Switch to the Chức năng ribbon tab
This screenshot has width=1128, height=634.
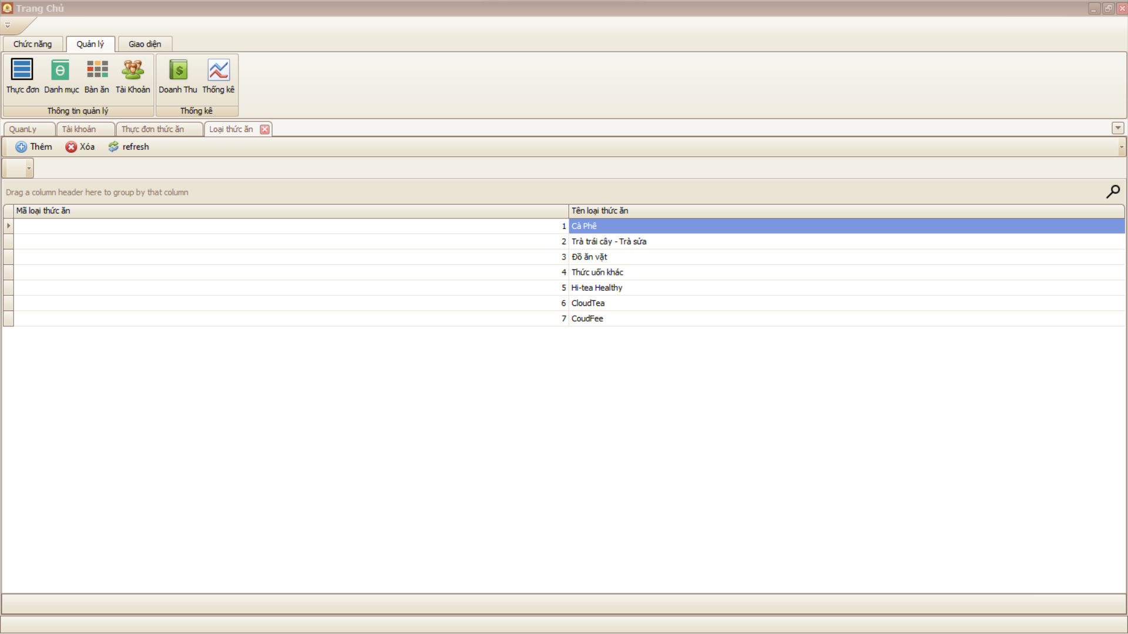click(x=33, y=44)
